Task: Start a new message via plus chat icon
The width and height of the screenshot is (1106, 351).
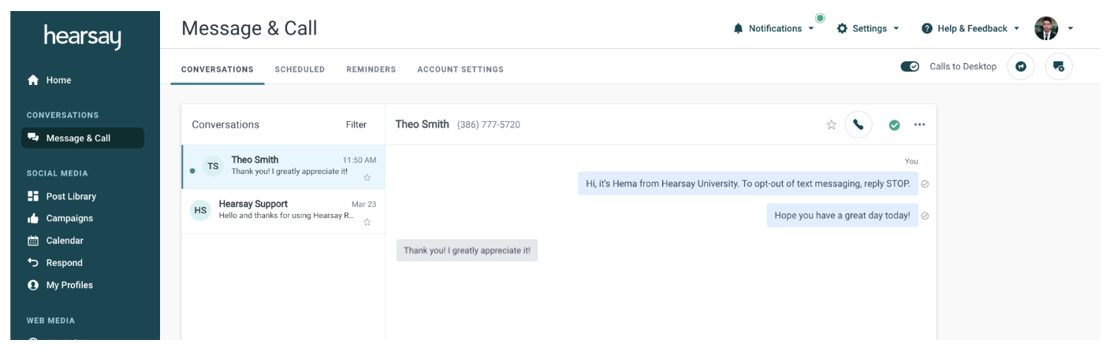Action: 1059,67
